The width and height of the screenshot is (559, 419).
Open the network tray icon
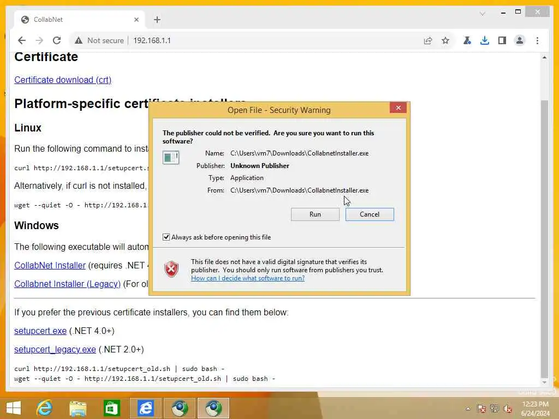tap(494, 409)
